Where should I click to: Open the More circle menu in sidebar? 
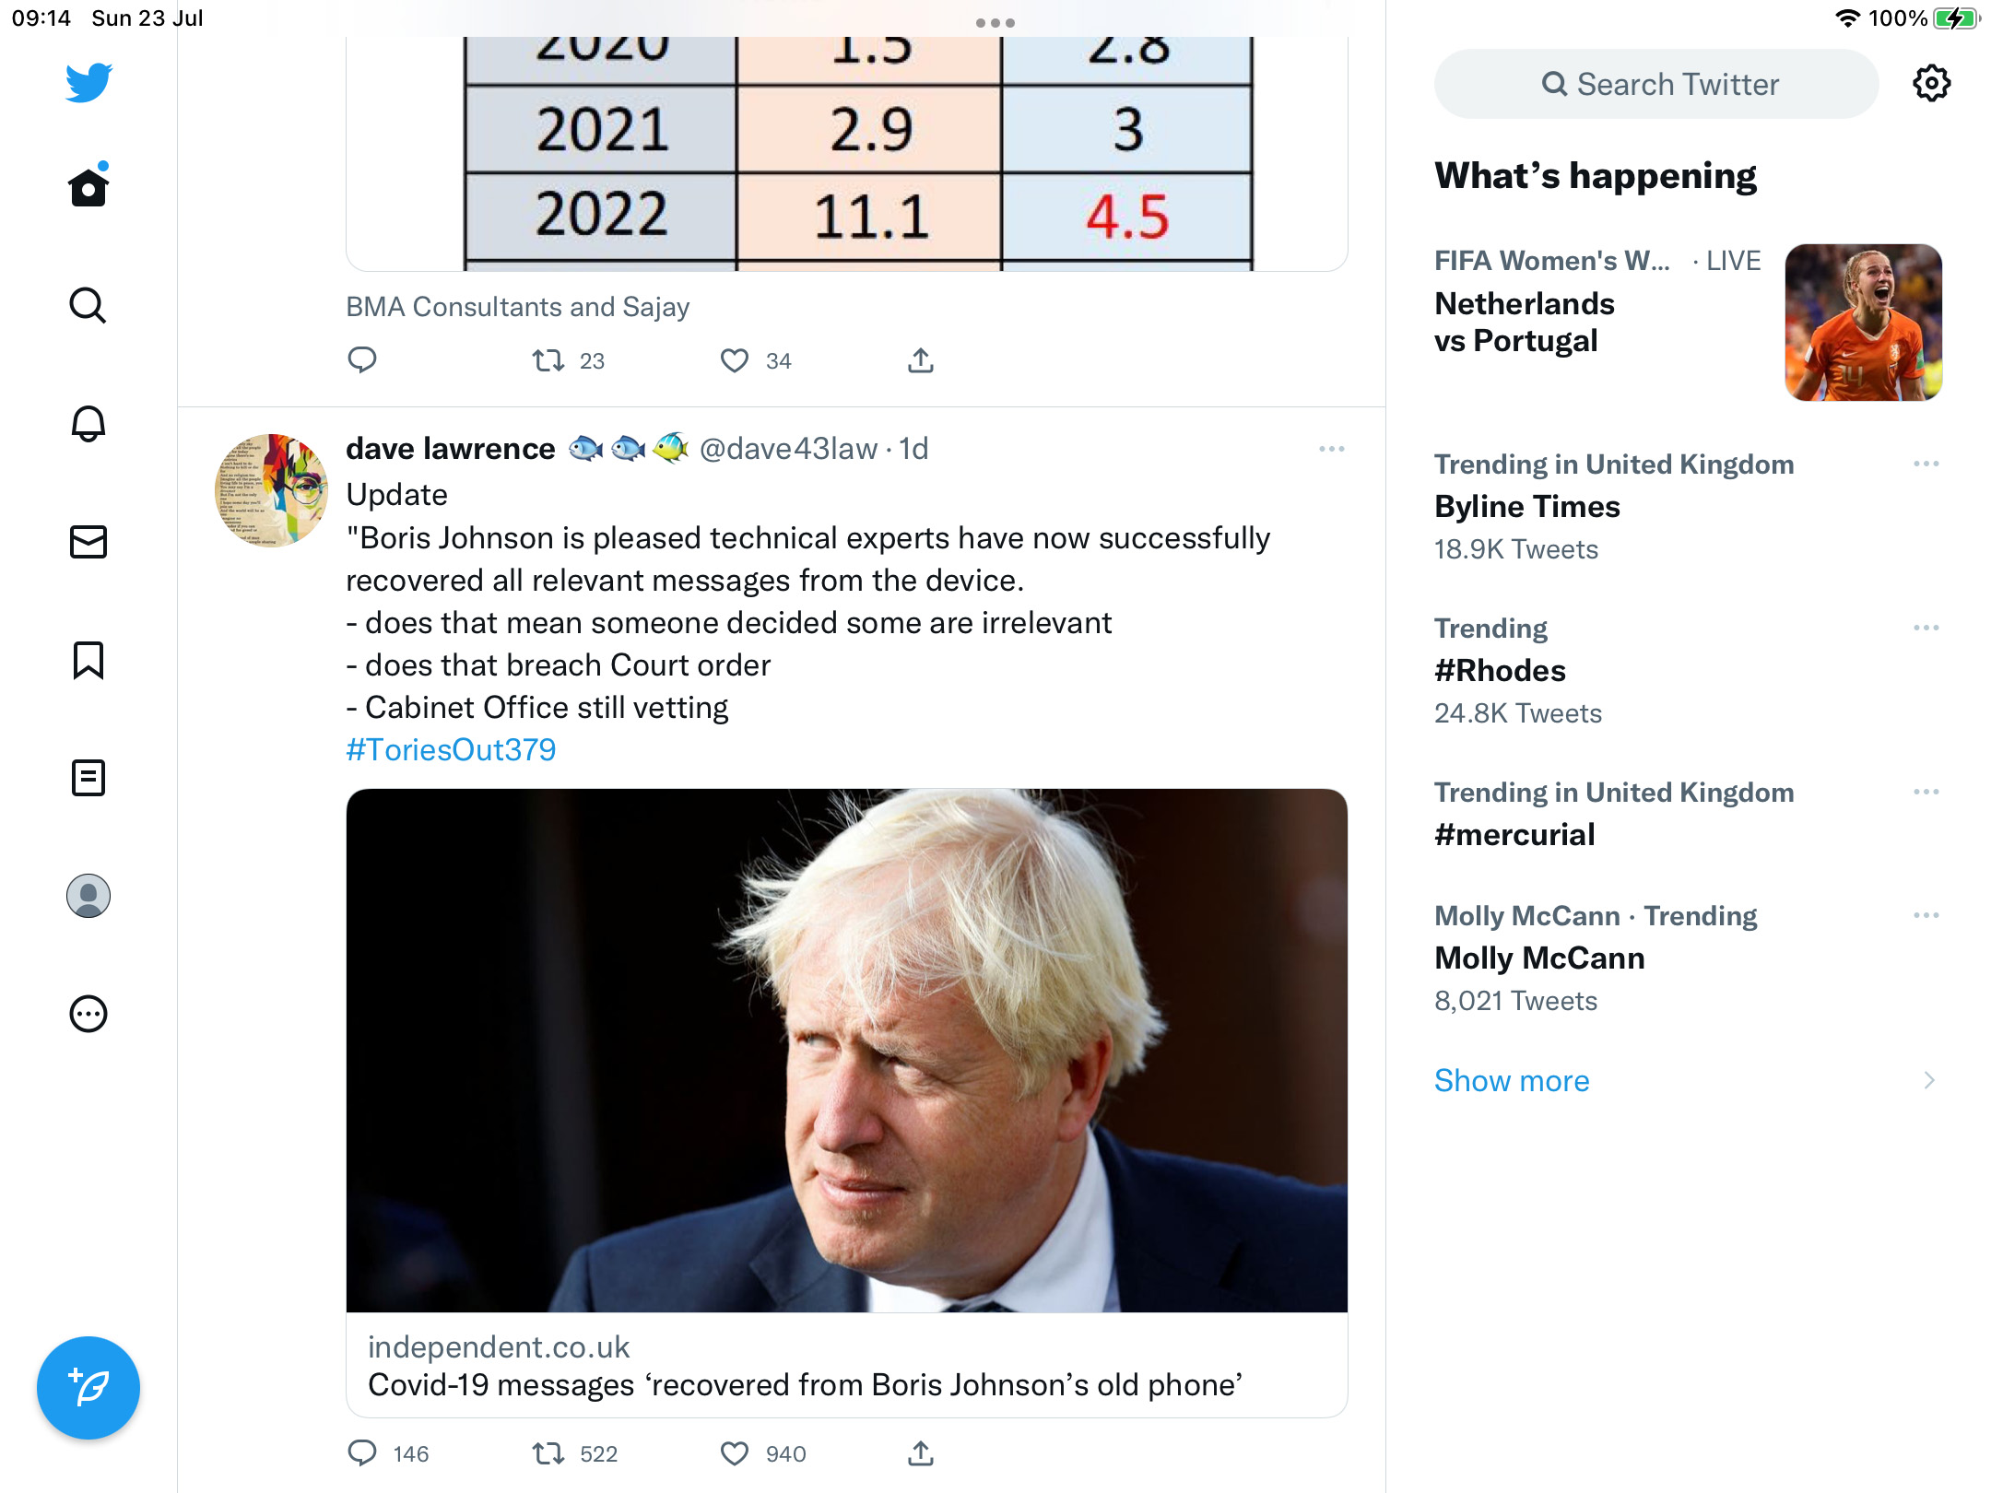88,1014
